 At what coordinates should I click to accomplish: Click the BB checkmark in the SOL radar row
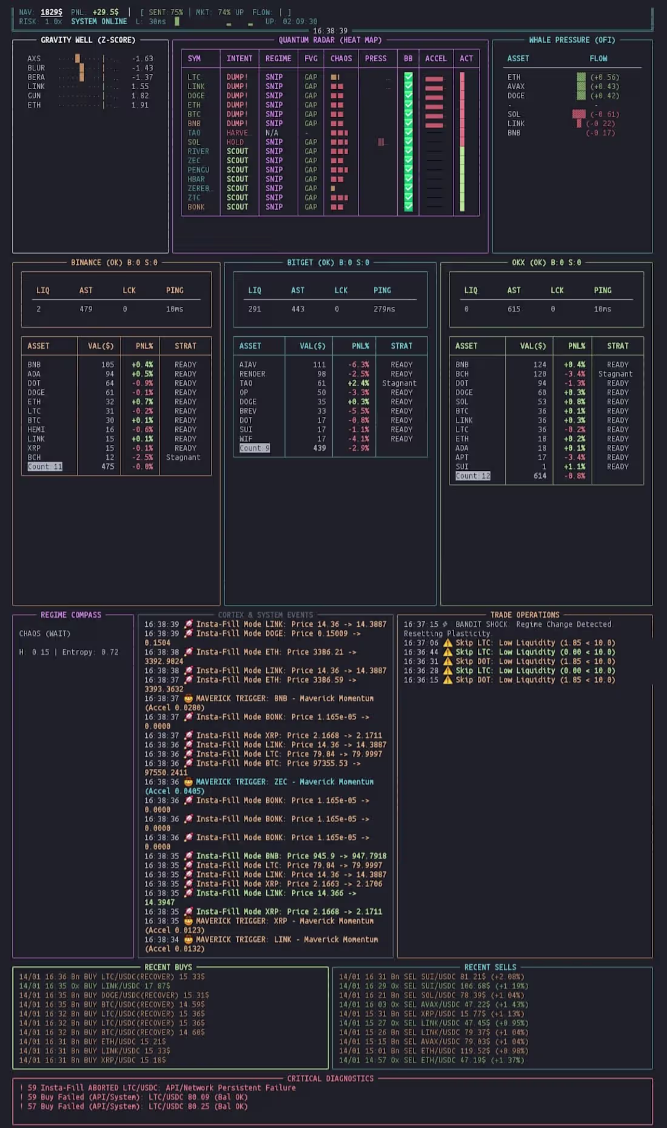(408, 142)
